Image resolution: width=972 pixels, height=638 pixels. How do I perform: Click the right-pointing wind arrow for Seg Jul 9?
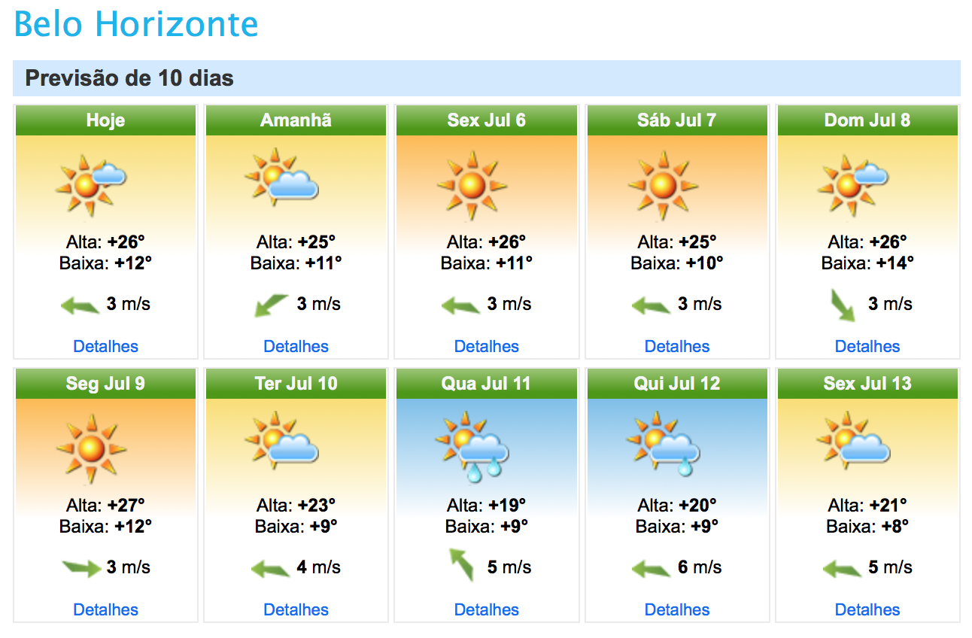(81, 568)
